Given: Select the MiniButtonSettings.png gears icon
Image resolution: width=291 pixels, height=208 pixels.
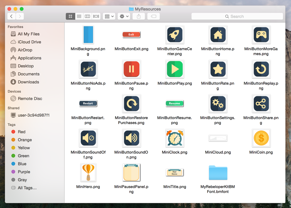Looking at the screenshot, I should (x=218, y=104).
